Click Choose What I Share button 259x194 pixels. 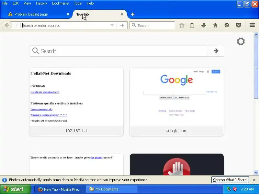pos(230,180)
